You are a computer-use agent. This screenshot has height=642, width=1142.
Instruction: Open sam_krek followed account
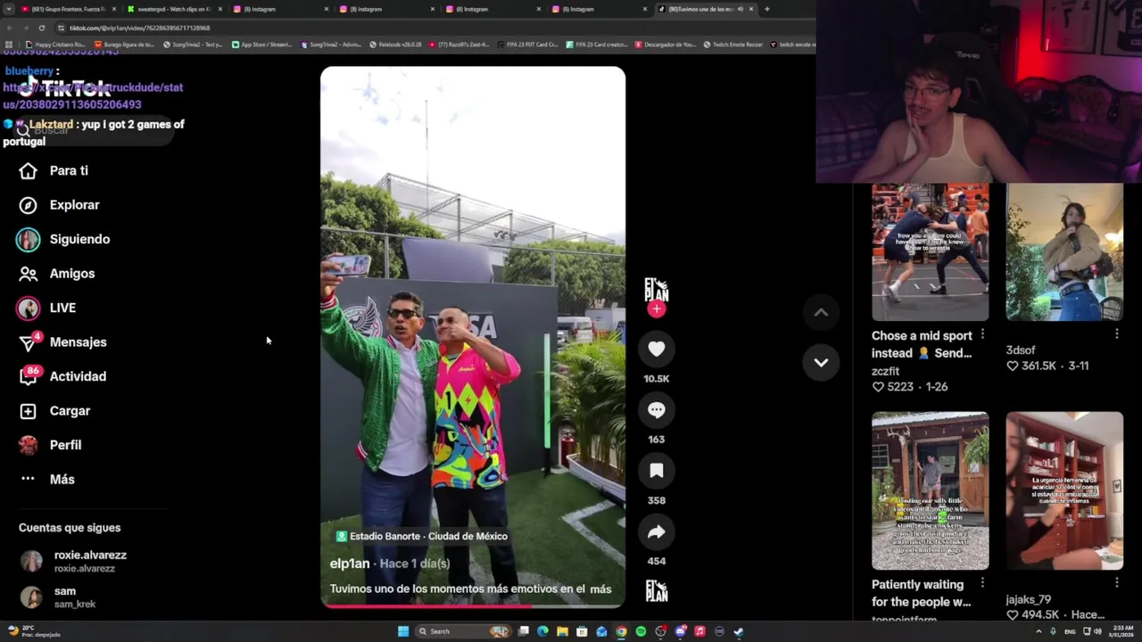[x=59, y=597]
